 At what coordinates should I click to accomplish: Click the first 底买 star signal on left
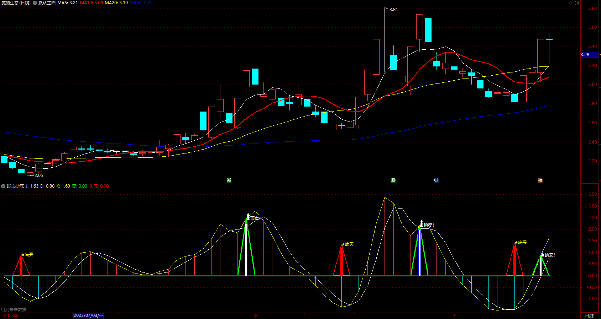click(27, 255)
